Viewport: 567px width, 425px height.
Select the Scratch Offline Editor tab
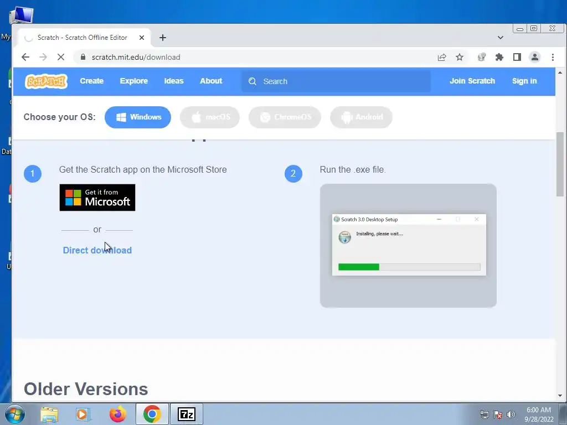click(x=84, y=38)
